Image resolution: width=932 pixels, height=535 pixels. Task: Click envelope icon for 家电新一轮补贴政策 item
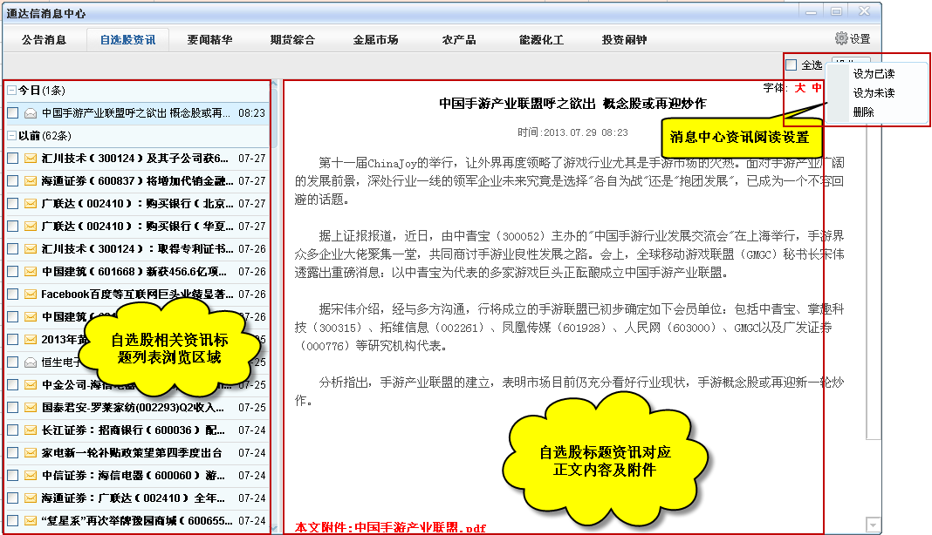(x=31, y=453)
